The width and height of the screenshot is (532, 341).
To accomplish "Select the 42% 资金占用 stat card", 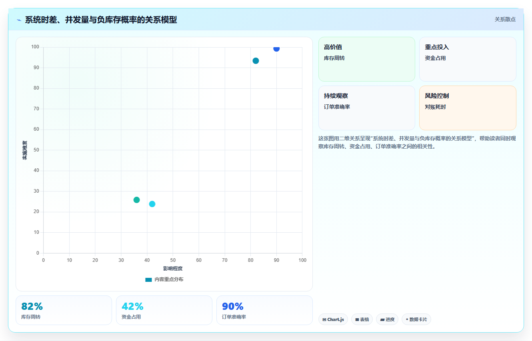I will point(164,310).
